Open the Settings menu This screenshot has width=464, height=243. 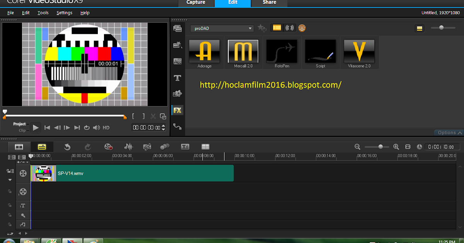[64, 13]
